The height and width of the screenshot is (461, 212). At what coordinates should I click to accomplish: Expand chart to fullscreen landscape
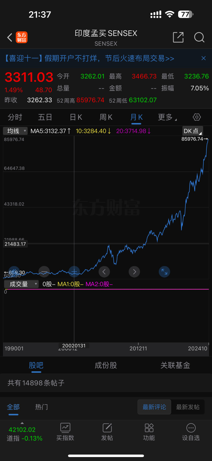[164, 272]
